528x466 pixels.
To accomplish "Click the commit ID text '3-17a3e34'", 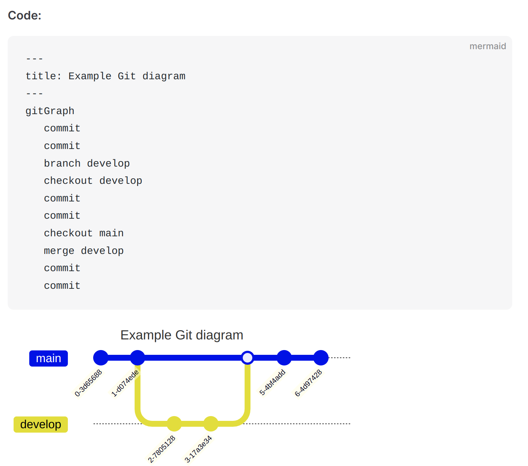I will tap(198, 449).
